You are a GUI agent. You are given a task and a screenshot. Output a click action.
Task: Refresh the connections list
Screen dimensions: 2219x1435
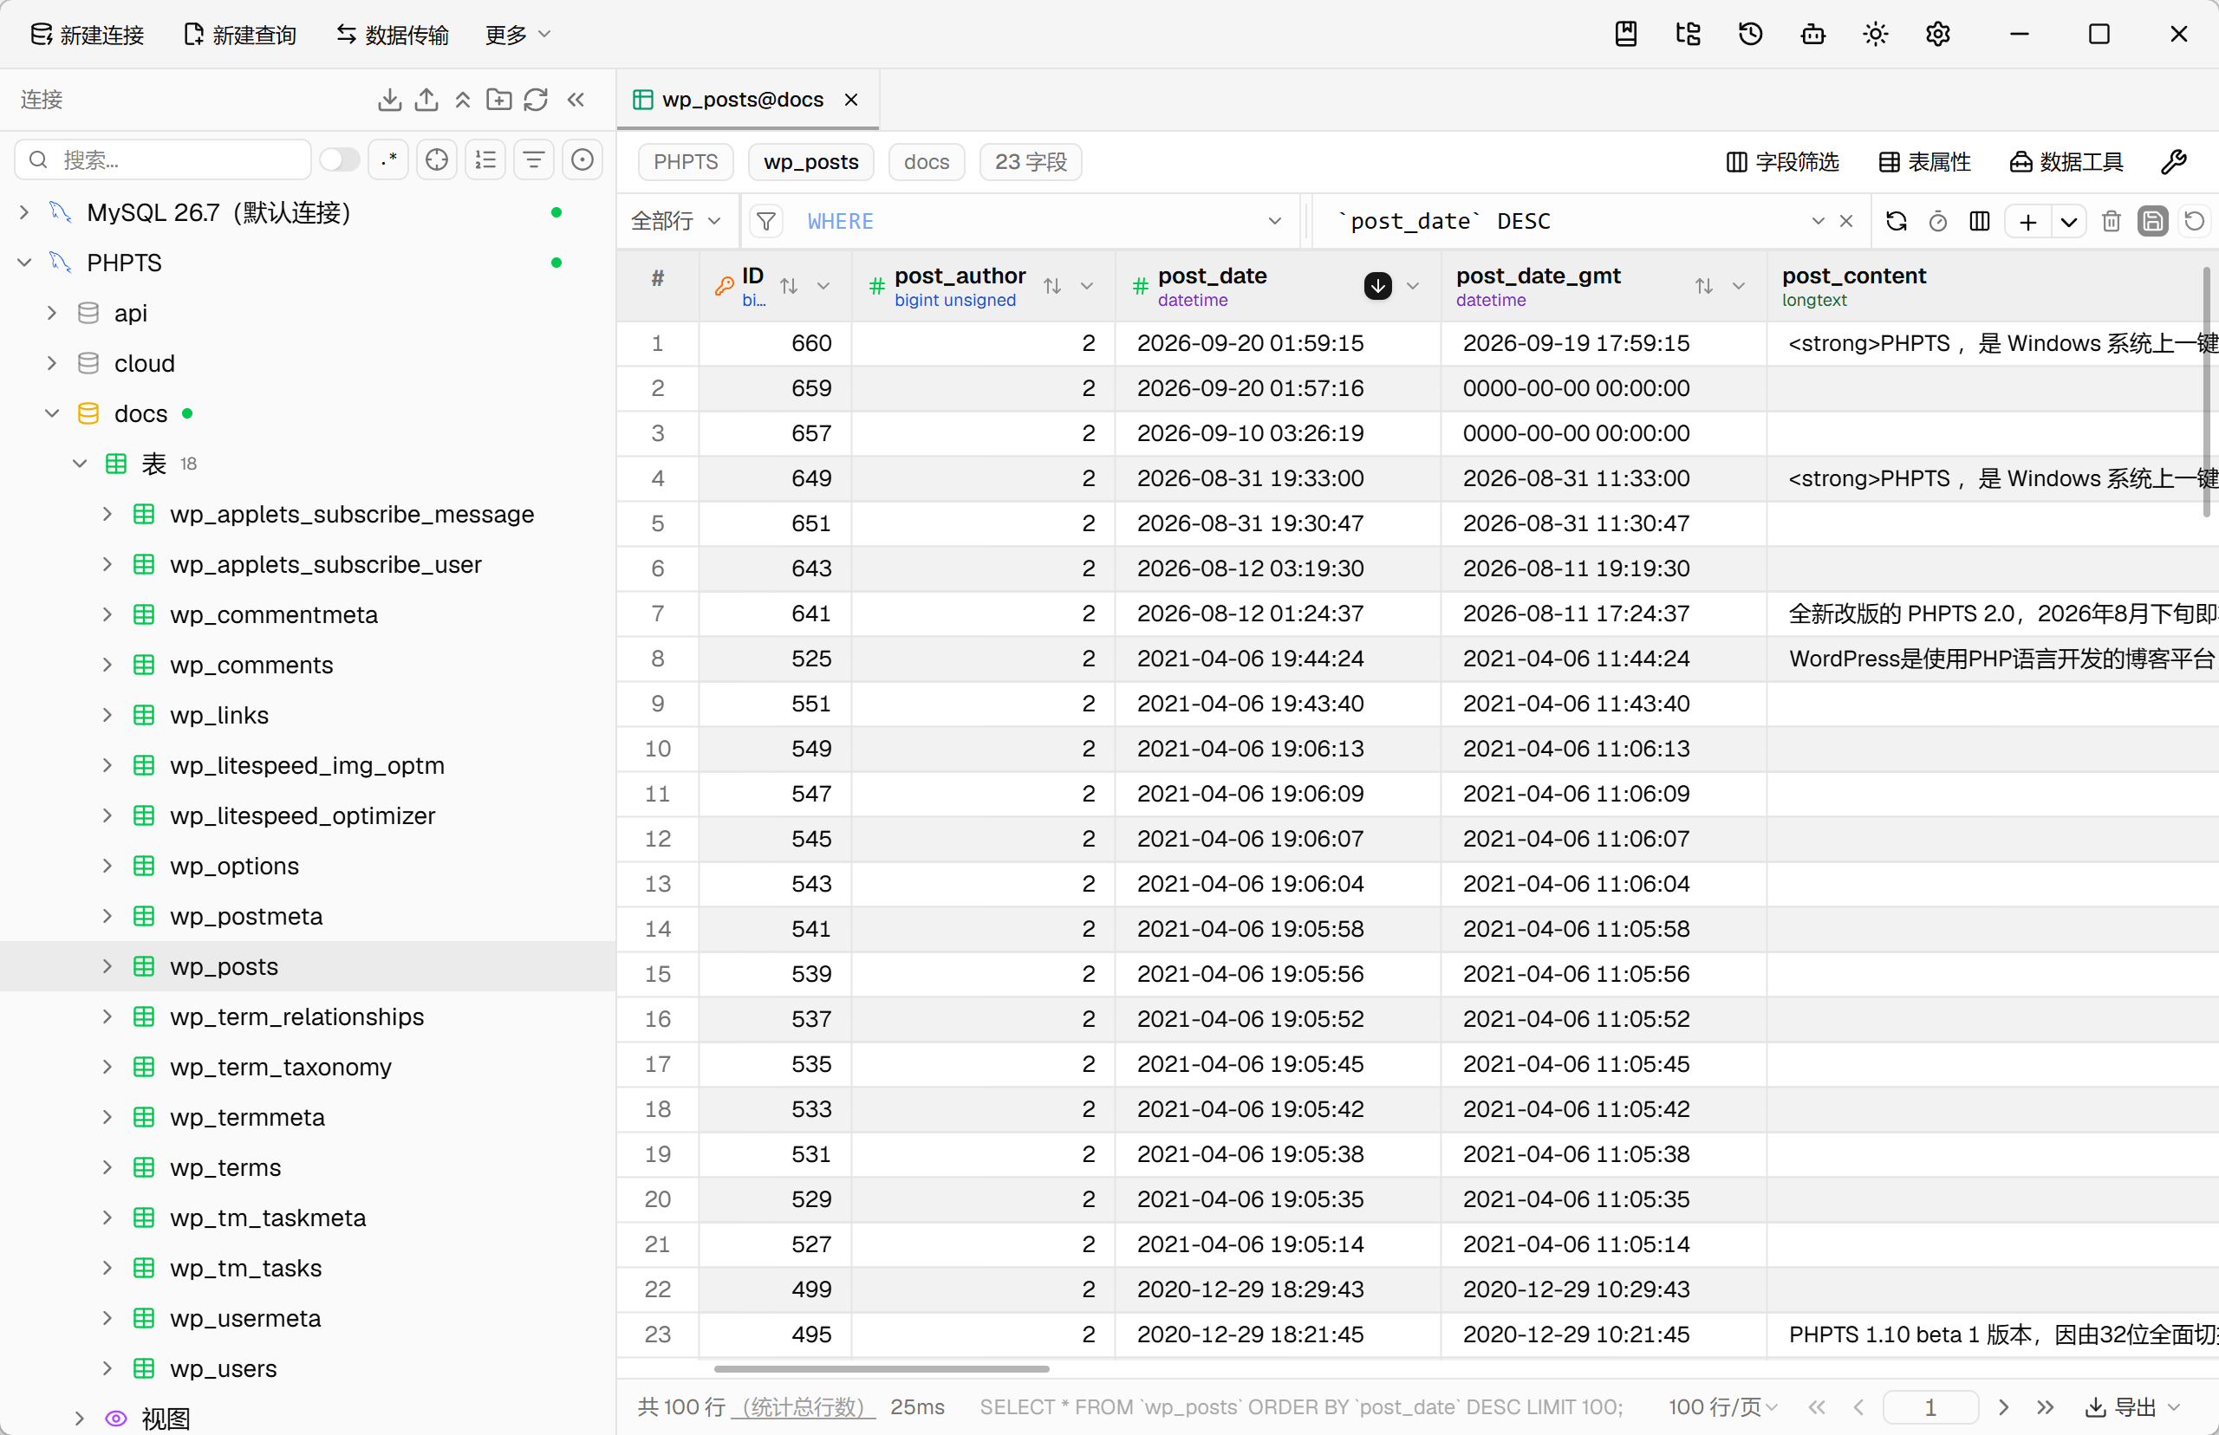(535, 100)
